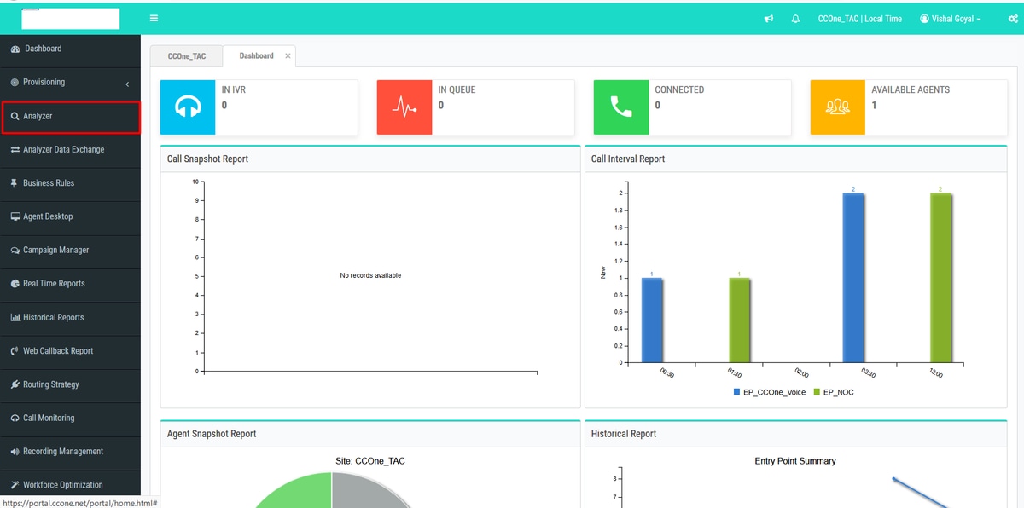Expand the Provisioning sidebar menu

tap(70, 83)
